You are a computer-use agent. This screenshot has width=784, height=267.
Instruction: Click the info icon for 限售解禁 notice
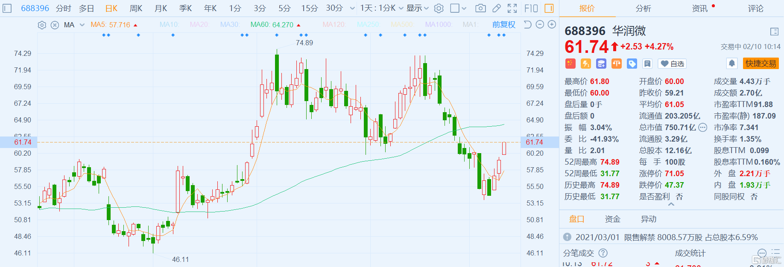[x=567, y=237]
